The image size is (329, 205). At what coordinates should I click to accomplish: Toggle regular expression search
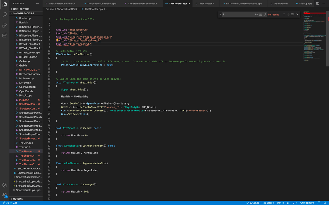tap(265, 14)
